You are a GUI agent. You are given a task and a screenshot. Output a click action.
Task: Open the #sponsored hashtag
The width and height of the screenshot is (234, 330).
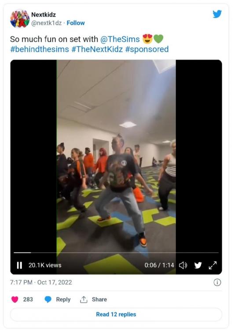point(147,49)
